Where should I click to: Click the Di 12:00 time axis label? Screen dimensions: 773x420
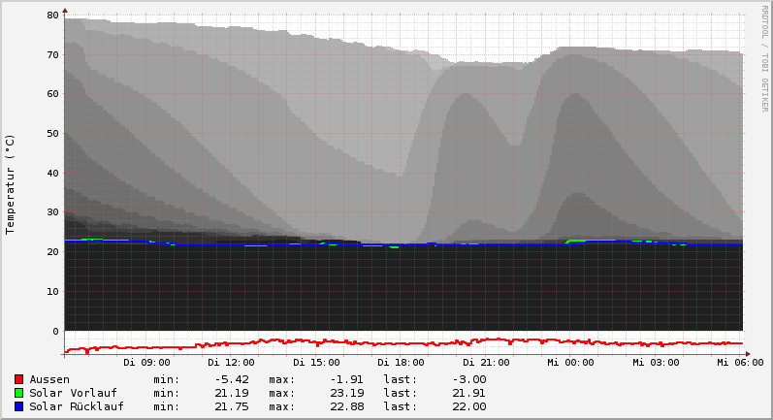click(231, 363)
